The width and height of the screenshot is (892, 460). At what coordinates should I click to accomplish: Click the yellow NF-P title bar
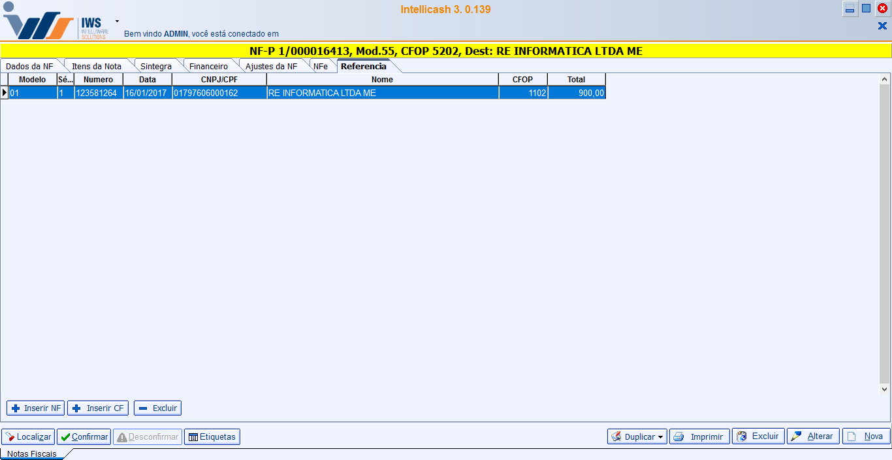point(446,51)
